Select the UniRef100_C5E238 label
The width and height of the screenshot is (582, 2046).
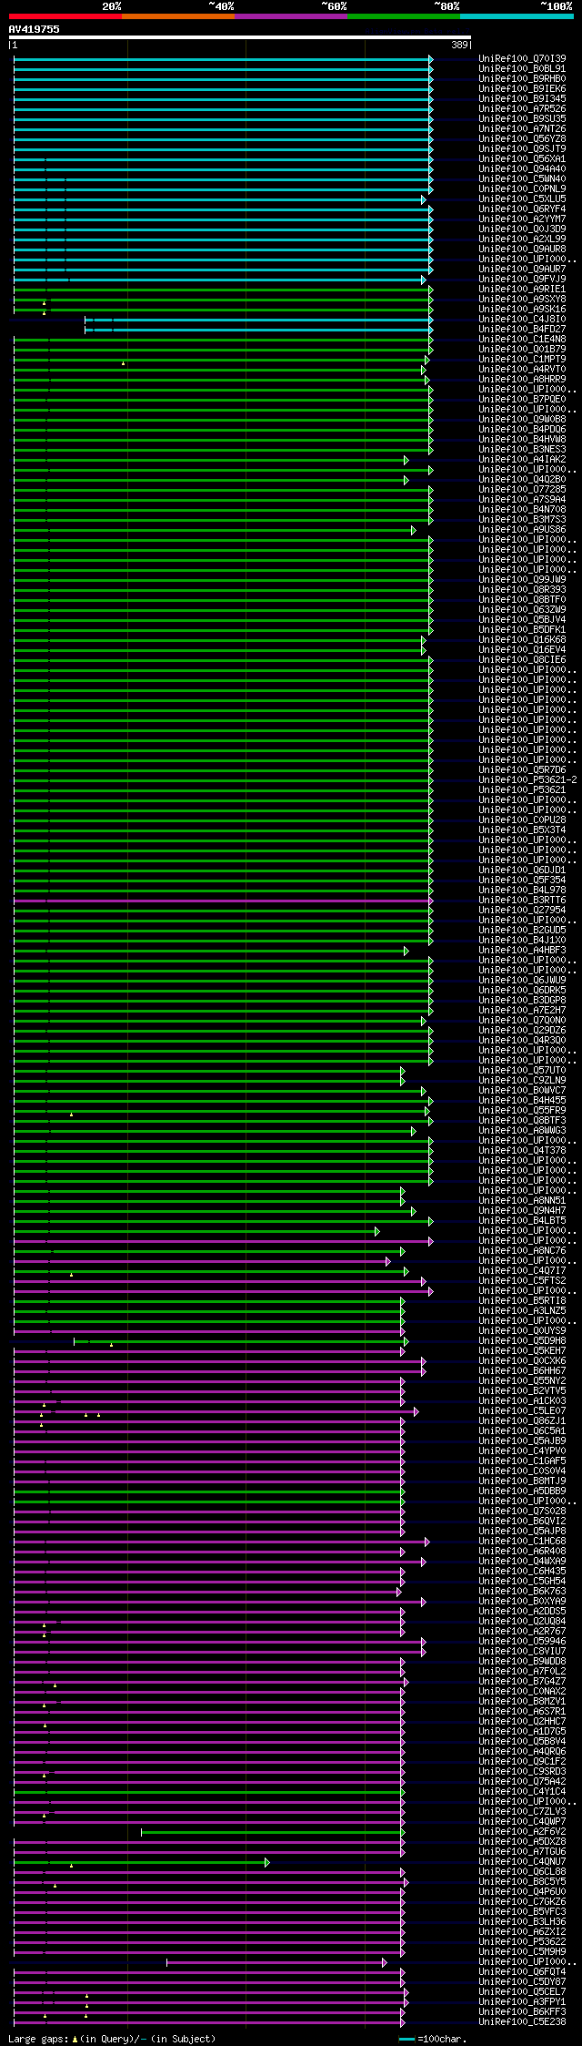[x=522, y=2021]
